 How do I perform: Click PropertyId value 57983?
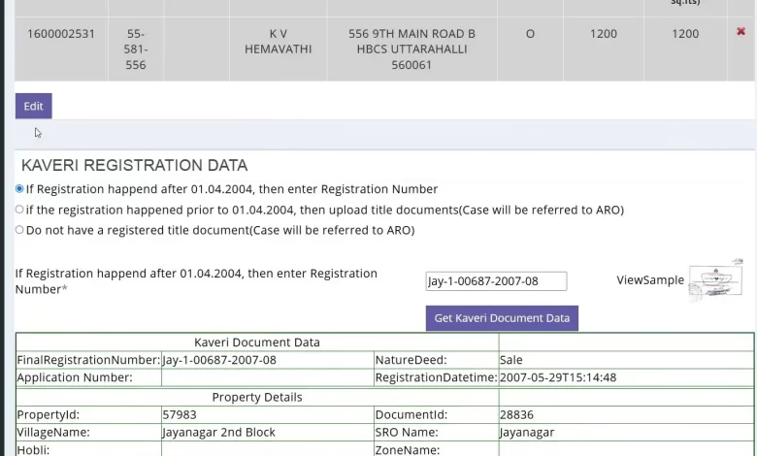click(180, 414)
